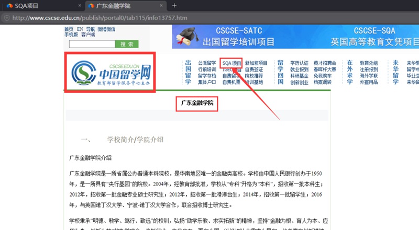Click the paragraph starting 广东金融学院是一所省属公办
This screenshot has height=230, width=419.
[196, 189]
